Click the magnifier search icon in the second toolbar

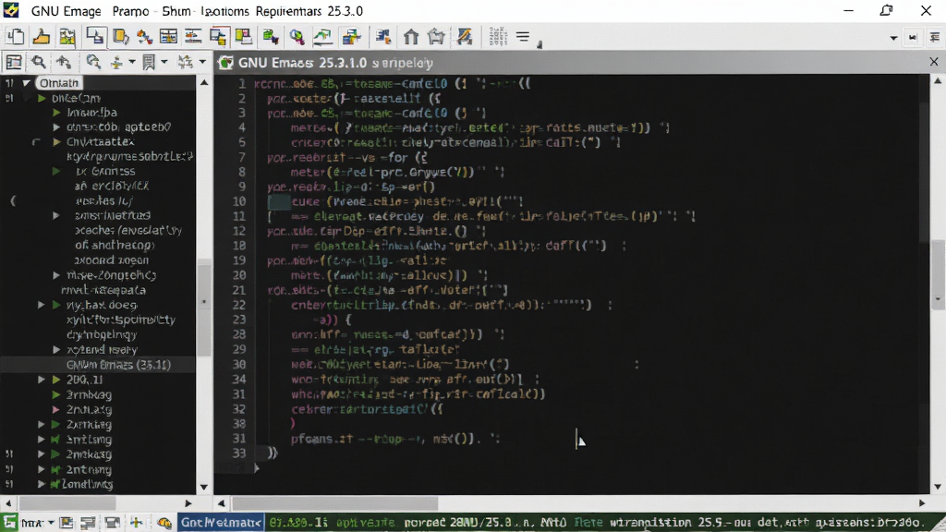click(x=39, y=62)
